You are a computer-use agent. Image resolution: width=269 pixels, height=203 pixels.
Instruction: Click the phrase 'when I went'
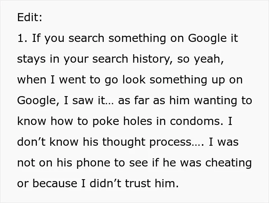[51, 80]
